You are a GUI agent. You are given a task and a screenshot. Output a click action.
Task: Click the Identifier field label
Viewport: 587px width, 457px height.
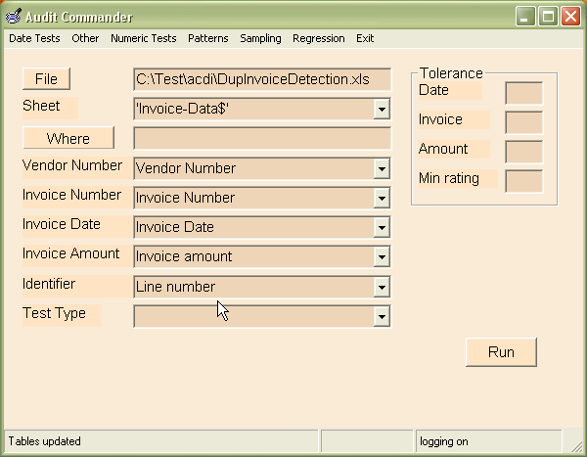[x=49, y=284]
